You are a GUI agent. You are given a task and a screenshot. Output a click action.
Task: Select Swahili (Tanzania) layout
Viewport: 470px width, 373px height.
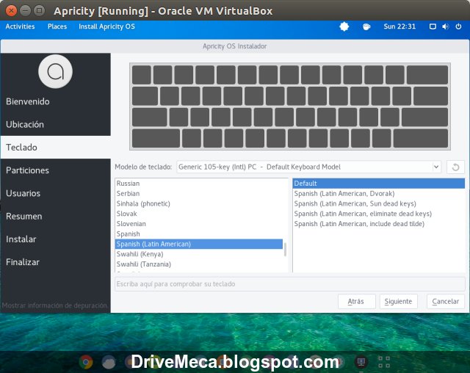coord(199,264)
